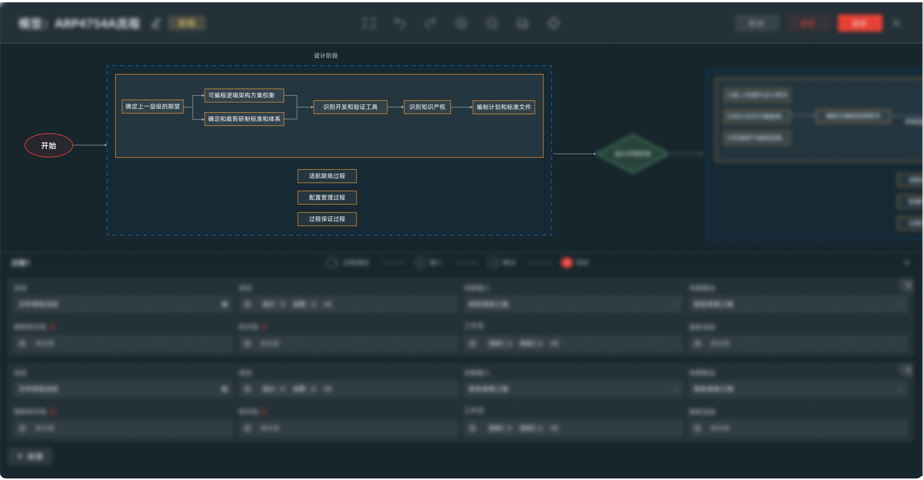Click the solid red button in the top-right header

[860, 24]
